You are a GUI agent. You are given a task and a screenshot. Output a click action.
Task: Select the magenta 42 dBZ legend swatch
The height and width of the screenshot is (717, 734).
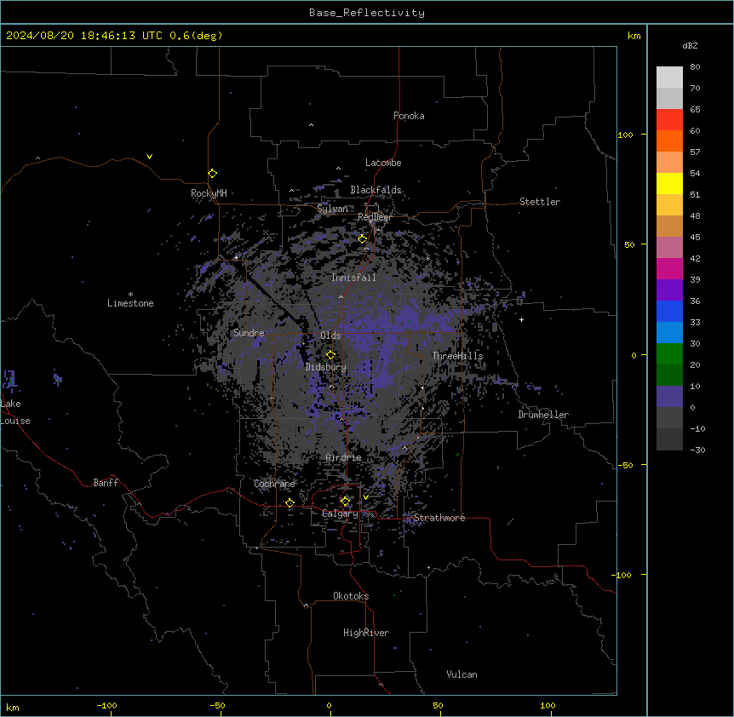669,268
